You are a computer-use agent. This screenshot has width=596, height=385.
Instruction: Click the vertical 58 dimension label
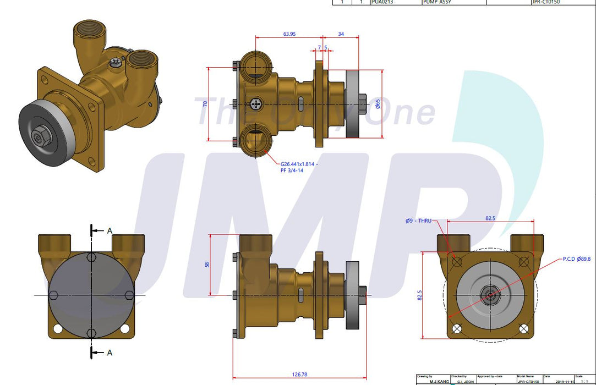207,264
